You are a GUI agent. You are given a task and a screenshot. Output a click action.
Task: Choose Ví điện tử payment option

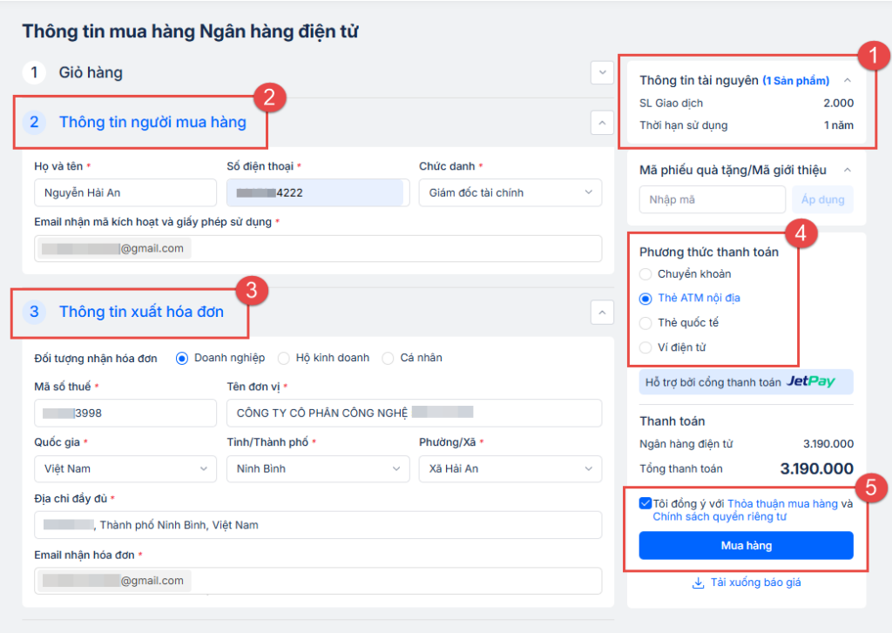point(645,347)
